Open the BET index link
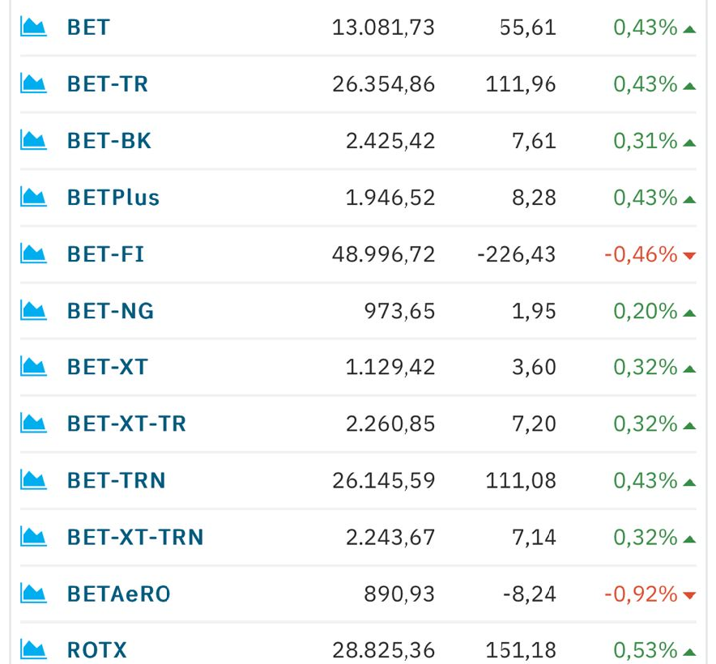 [x=88, y=28]
